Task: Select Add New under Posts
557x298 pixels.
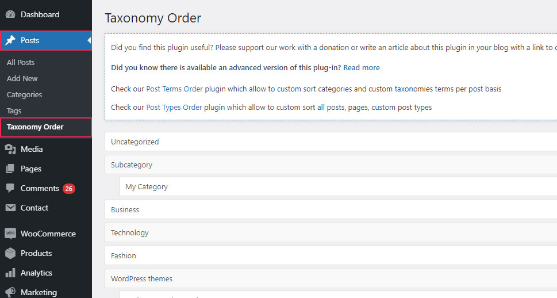Action: 22,78
